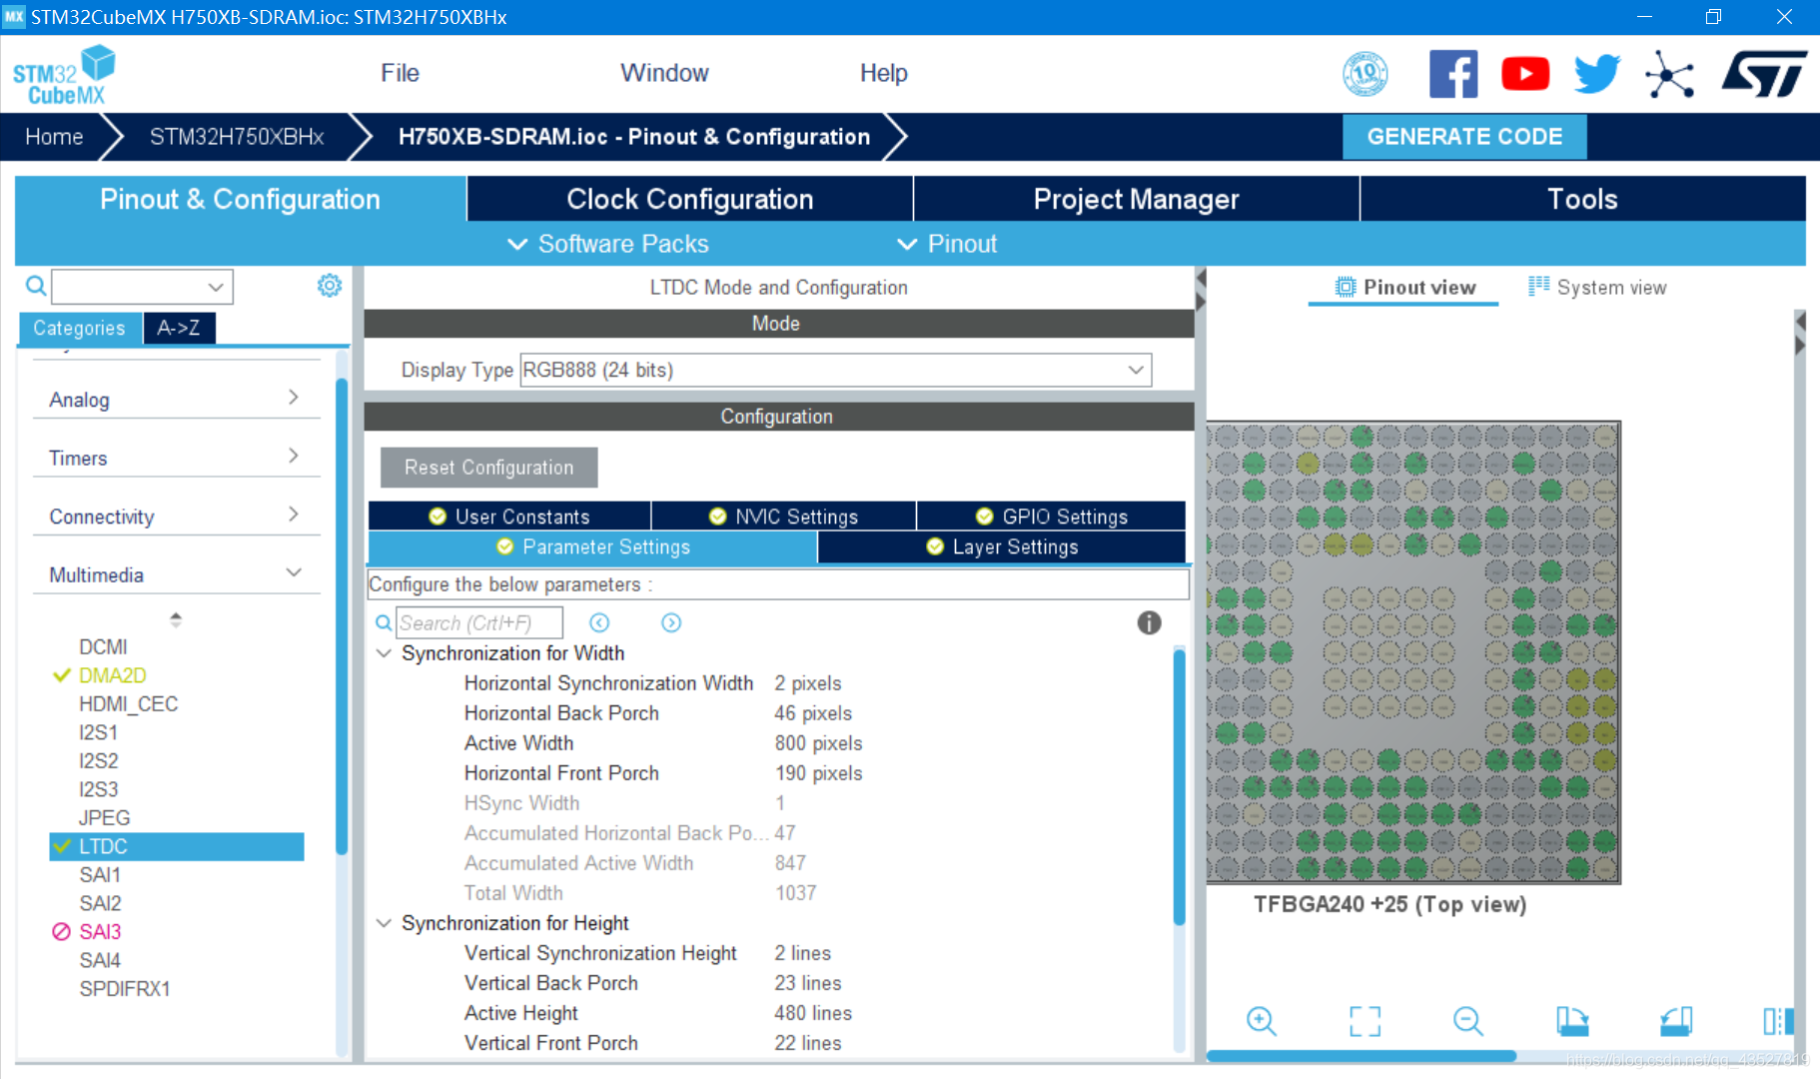
Task: Open the ST community network icon
Action: pyautogui.click(x=1669, y=74)
